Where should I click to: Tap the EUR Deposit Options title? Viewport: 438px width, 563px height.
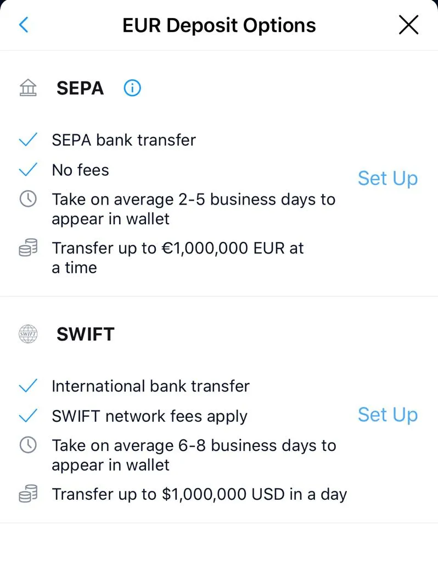(219, 25)
